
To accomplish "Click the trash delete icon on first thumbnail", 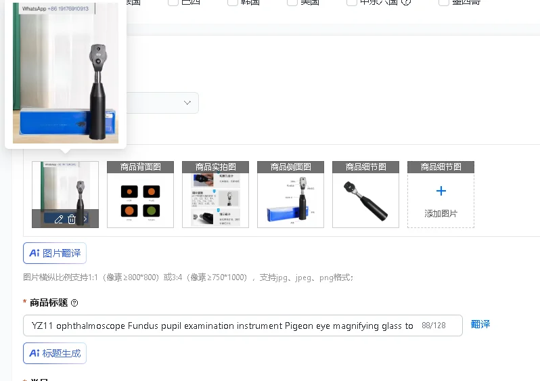I will click(x=72, y=219).
